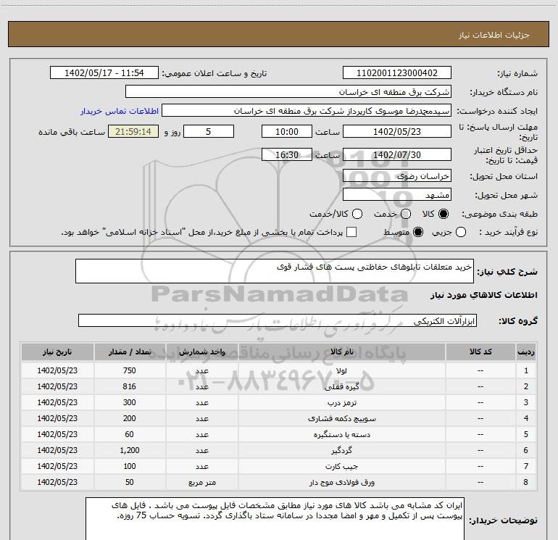Click the quantity value 1,200
Image resolution: width=558 pixels, height=540 pixels.
pos(130,450)
